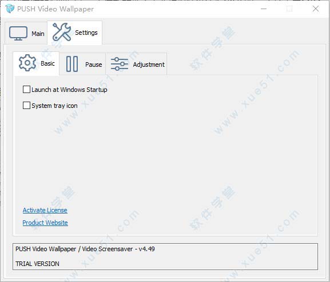Viewport: 330px width, 282px height.
Task: Close the PUSH Video Wallpaper window
Action: tap(316, 9)
